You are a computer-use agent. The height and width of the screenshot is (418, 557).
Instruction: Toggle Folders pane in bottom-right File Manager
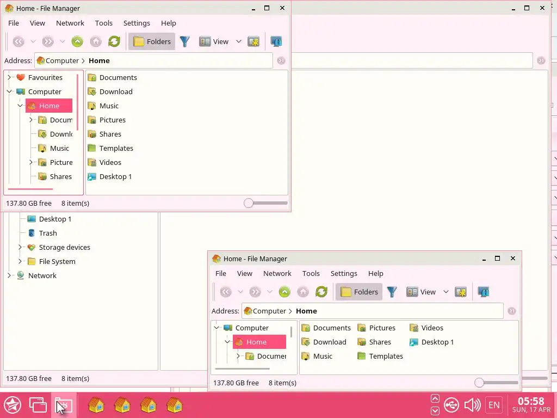pyautogui.click(x=359, y=292)
